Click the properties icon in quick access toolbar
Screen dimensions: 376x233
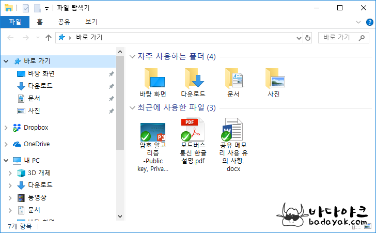[26, 8]
